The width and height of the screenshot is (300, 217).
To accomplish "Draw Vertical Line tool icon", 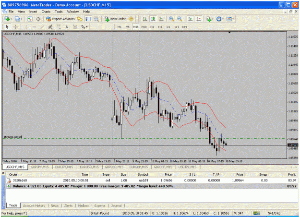I will 26,27.
